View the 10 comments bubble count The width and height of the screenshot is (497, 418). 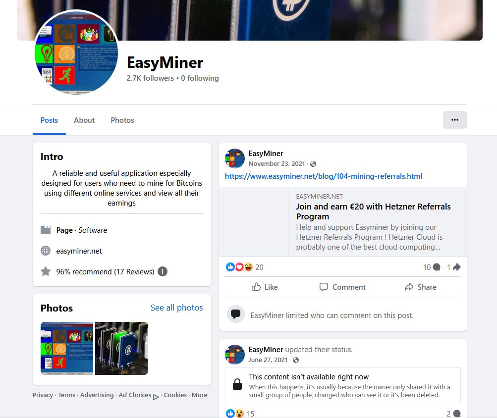pyautogui.click(x=432, y=267)
